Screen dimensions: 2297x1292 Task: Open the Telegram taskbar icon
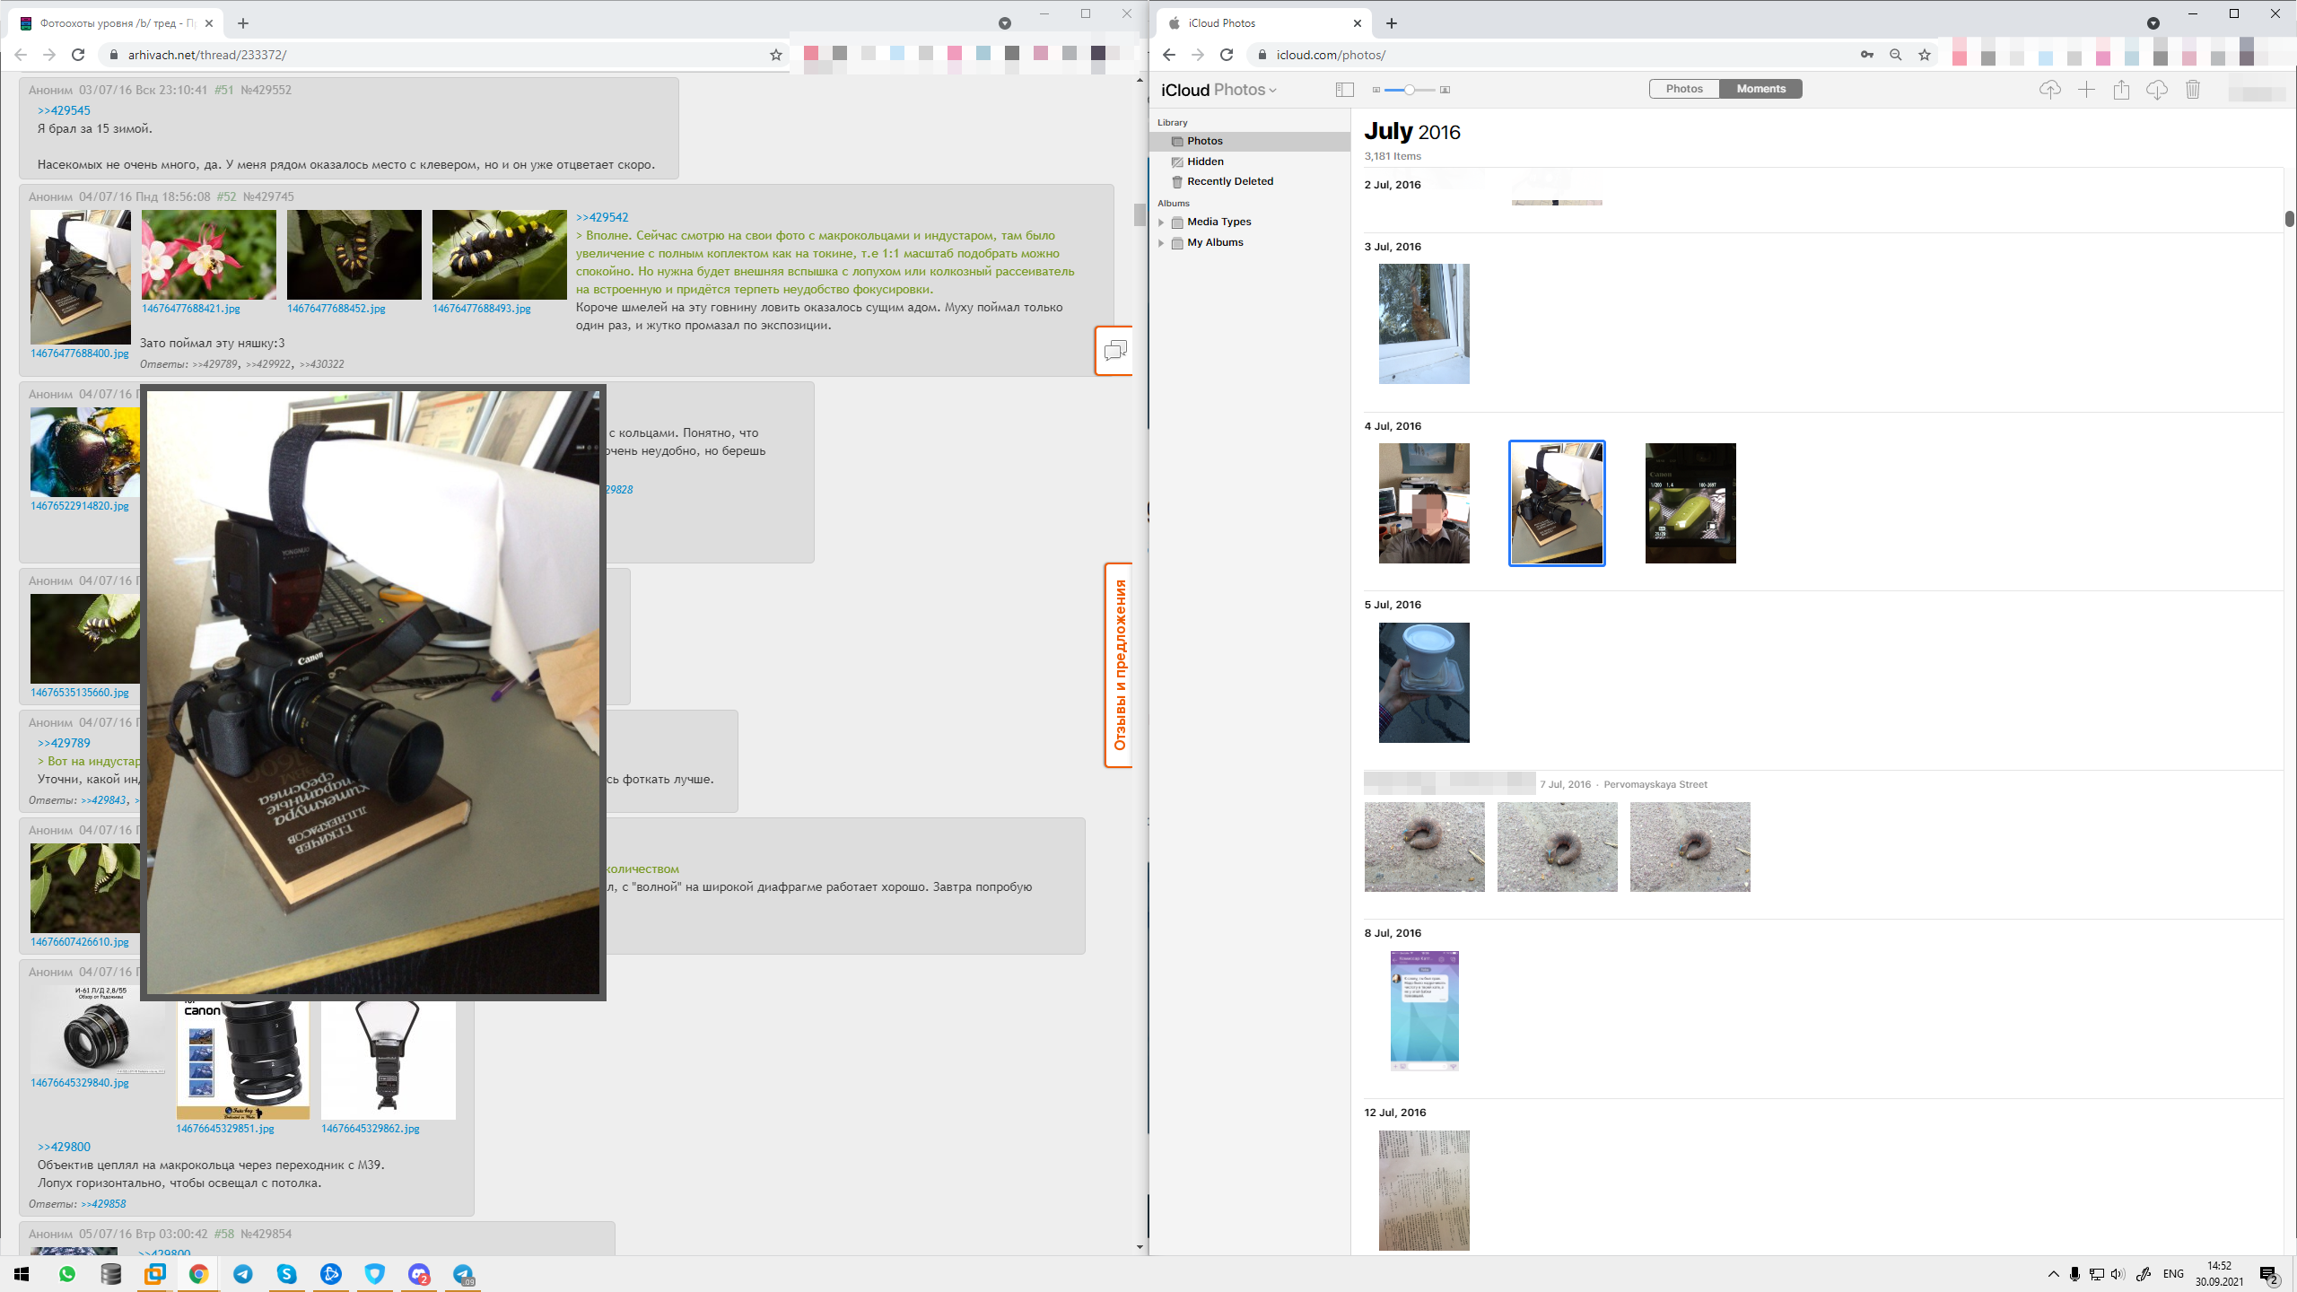click(242, 1274)
